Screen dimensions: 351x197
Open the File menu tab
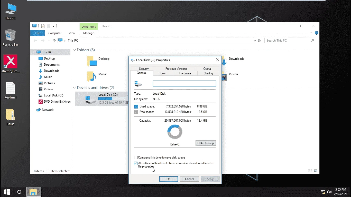pos(38,33)
